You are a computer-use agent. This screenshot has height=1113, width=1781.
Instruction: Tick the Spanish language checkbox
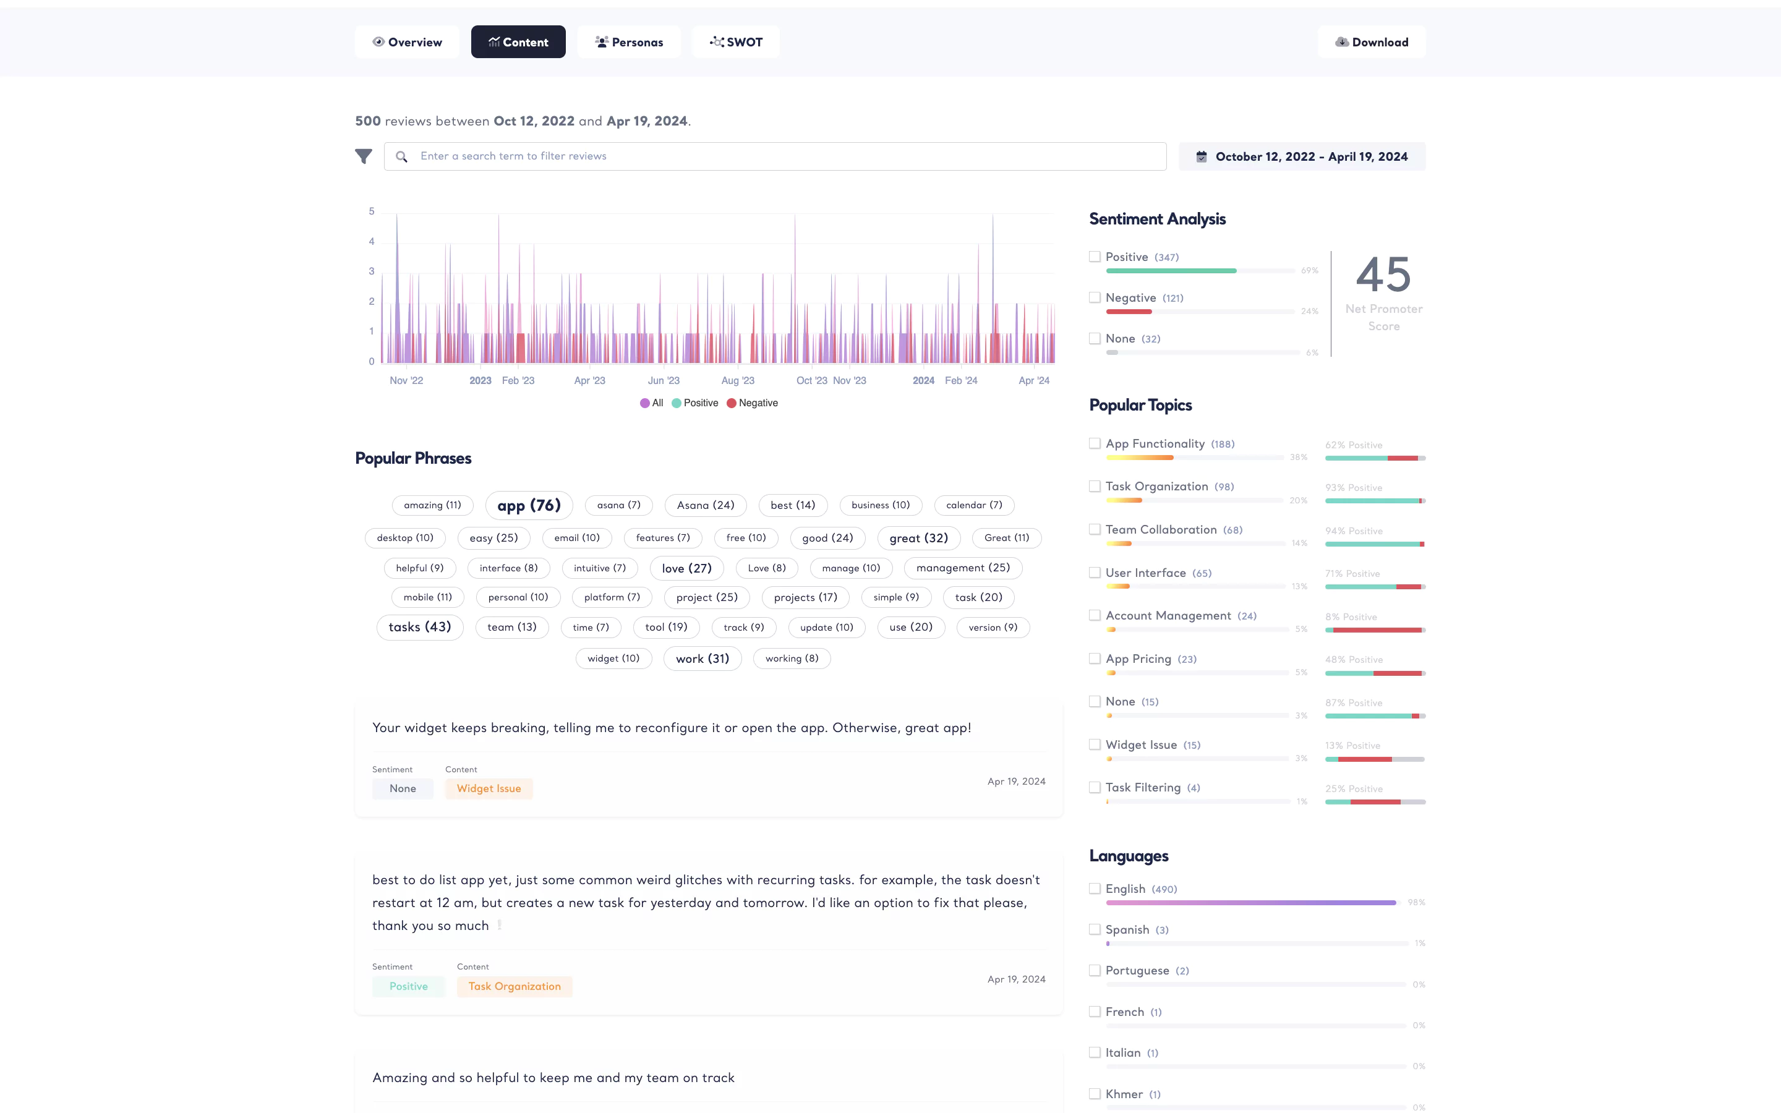1095,930
